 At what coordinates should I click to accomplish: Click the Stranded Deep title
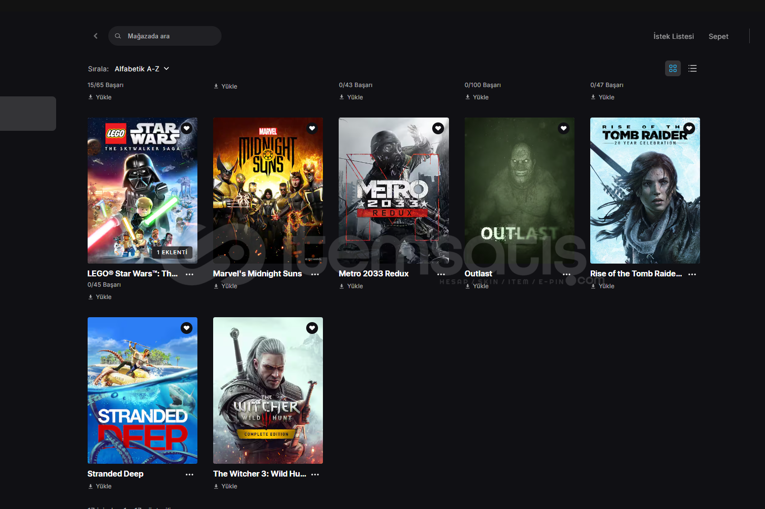click(x=115, y=474)
